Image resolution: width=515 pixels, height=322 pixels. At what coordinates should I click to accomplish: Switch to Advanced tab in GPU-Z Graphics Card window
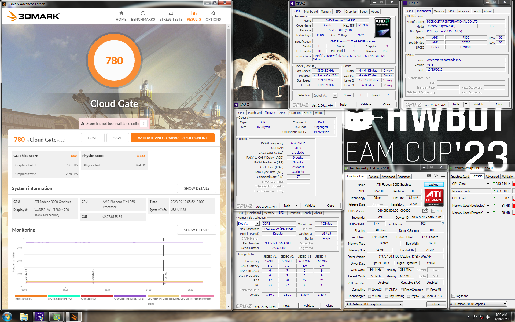point(388,177)
